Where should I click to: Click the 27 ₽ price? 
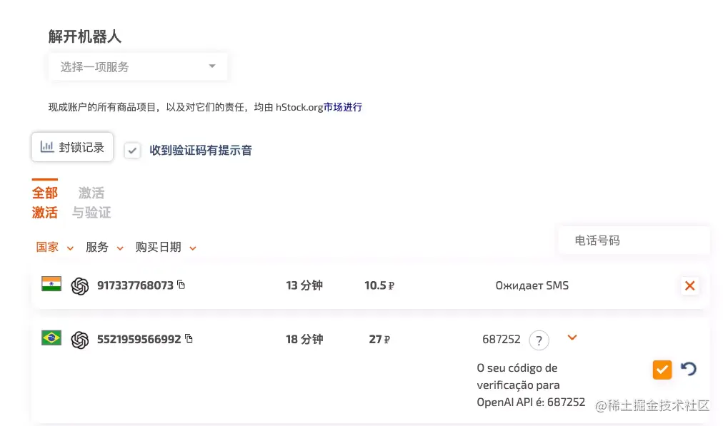click(379, 340)
